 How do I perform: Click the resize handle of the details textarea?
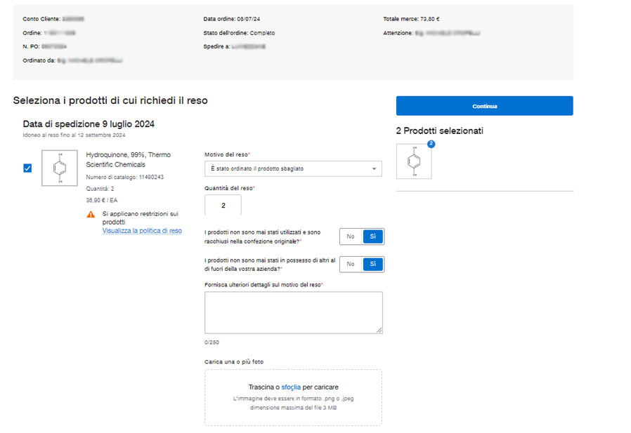coord(379,330)
